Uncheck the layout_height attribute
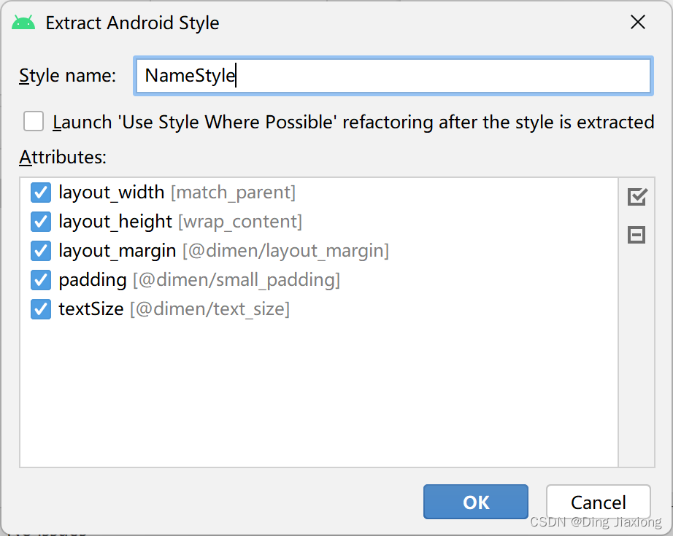This screenshot has height=536, width=673. click(x=40, y=221)
